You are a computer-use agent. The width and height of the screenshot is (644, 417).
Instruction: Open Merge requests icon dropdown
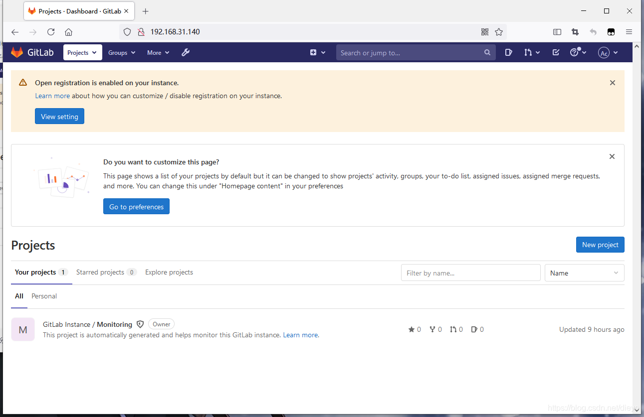click(x=532, y=52)
